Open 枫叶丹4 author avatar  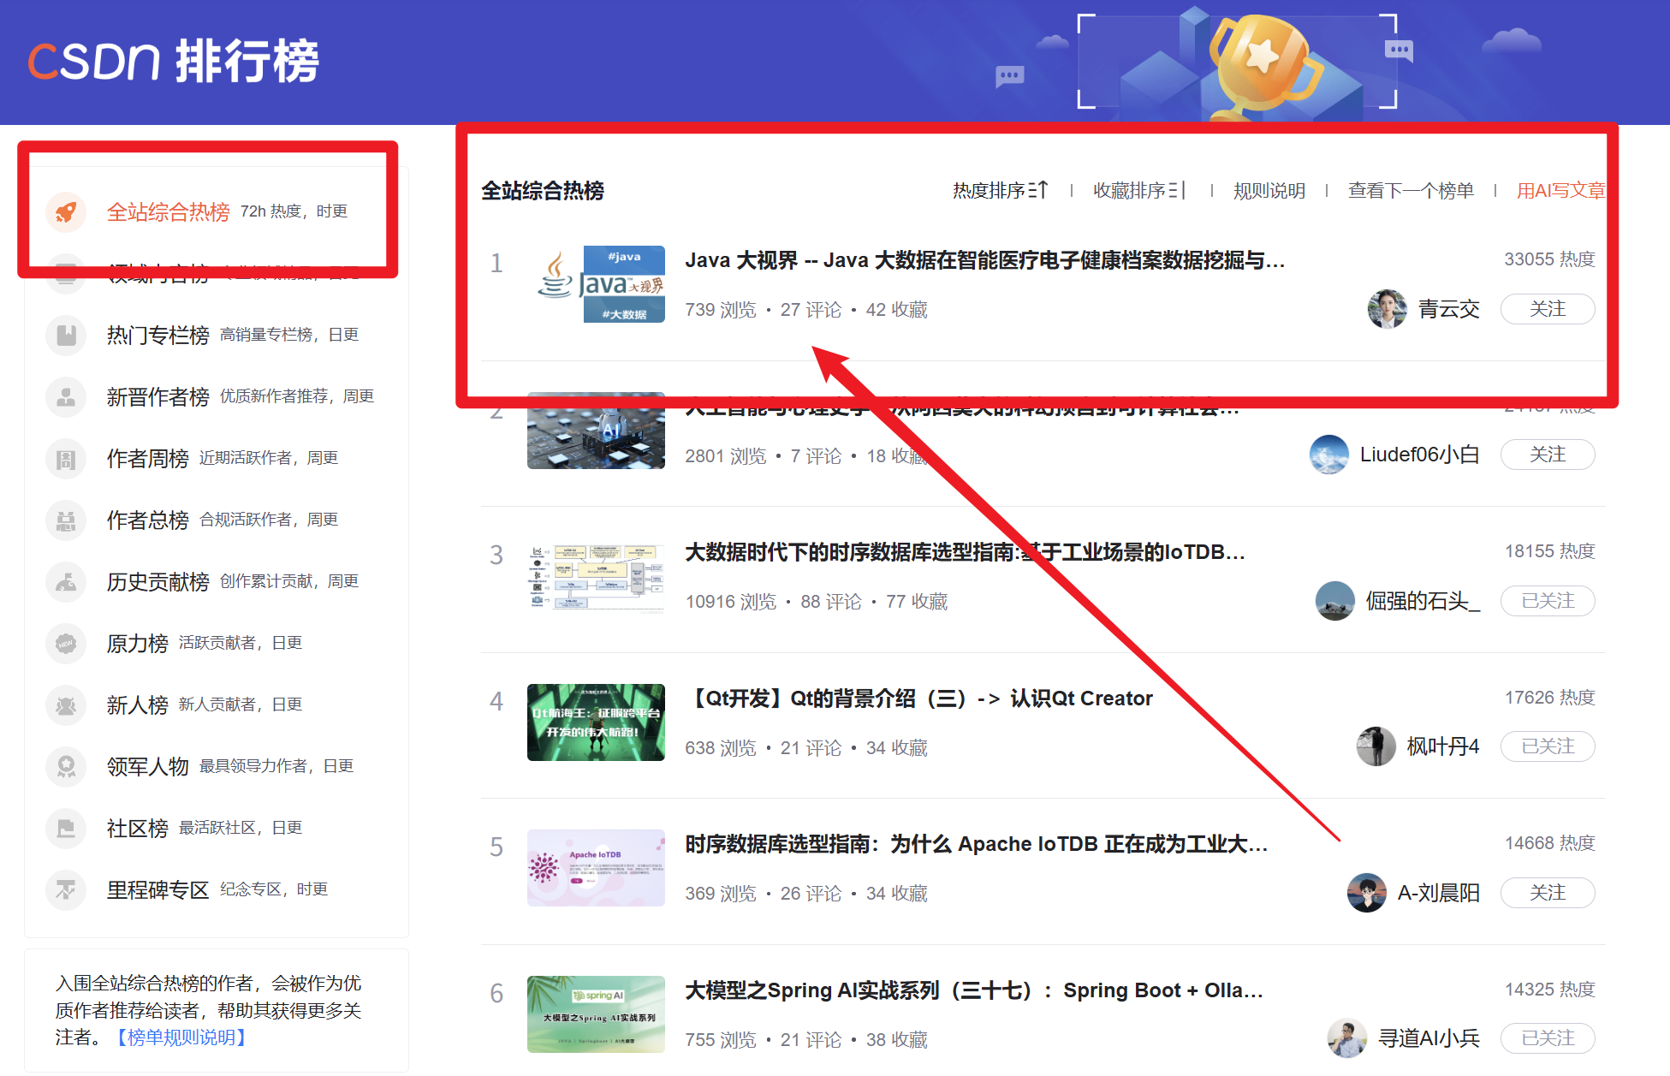pos(1376,746)
